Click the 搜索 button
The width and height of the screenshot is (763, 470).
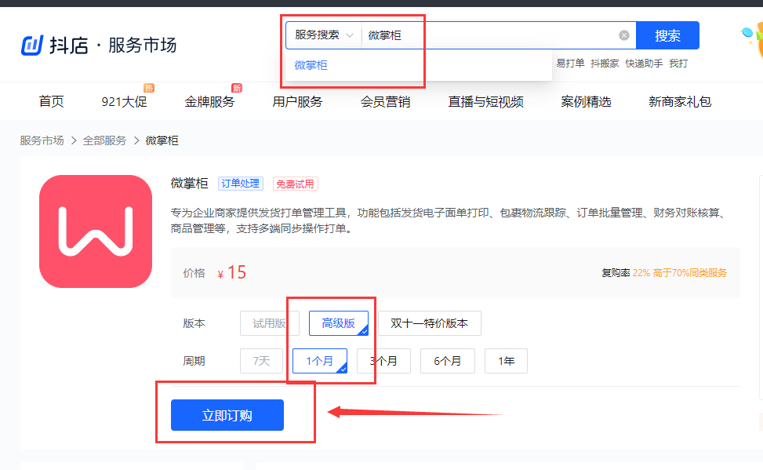pos(667,35)
